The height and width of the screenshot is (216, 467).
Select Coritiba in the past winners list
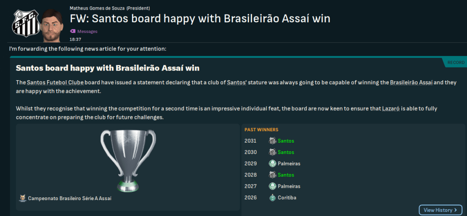pyautogui.click(x=288, y=198)
